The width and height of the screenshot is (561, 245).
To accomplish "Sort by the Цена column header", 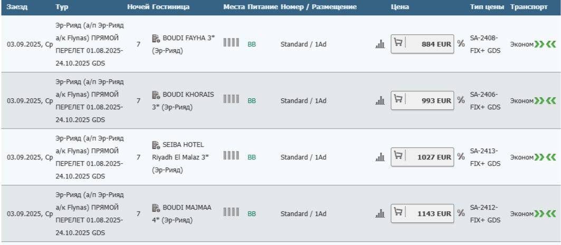I will click(400, 7).
